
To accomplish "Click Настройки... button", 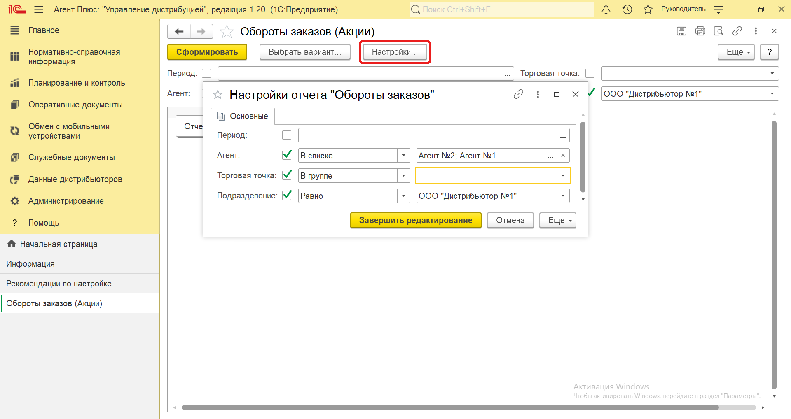I will coord(395,52).
